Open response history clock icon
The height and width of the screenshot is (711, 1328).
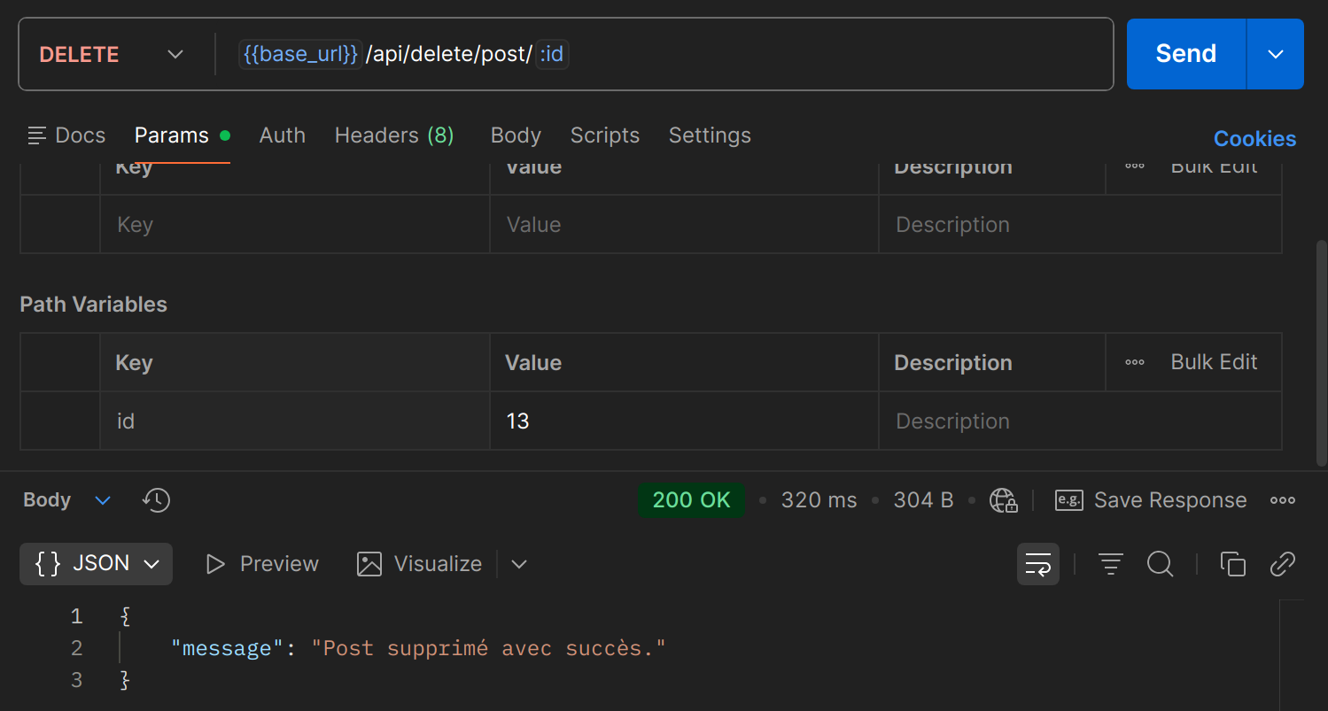(156, 500)
